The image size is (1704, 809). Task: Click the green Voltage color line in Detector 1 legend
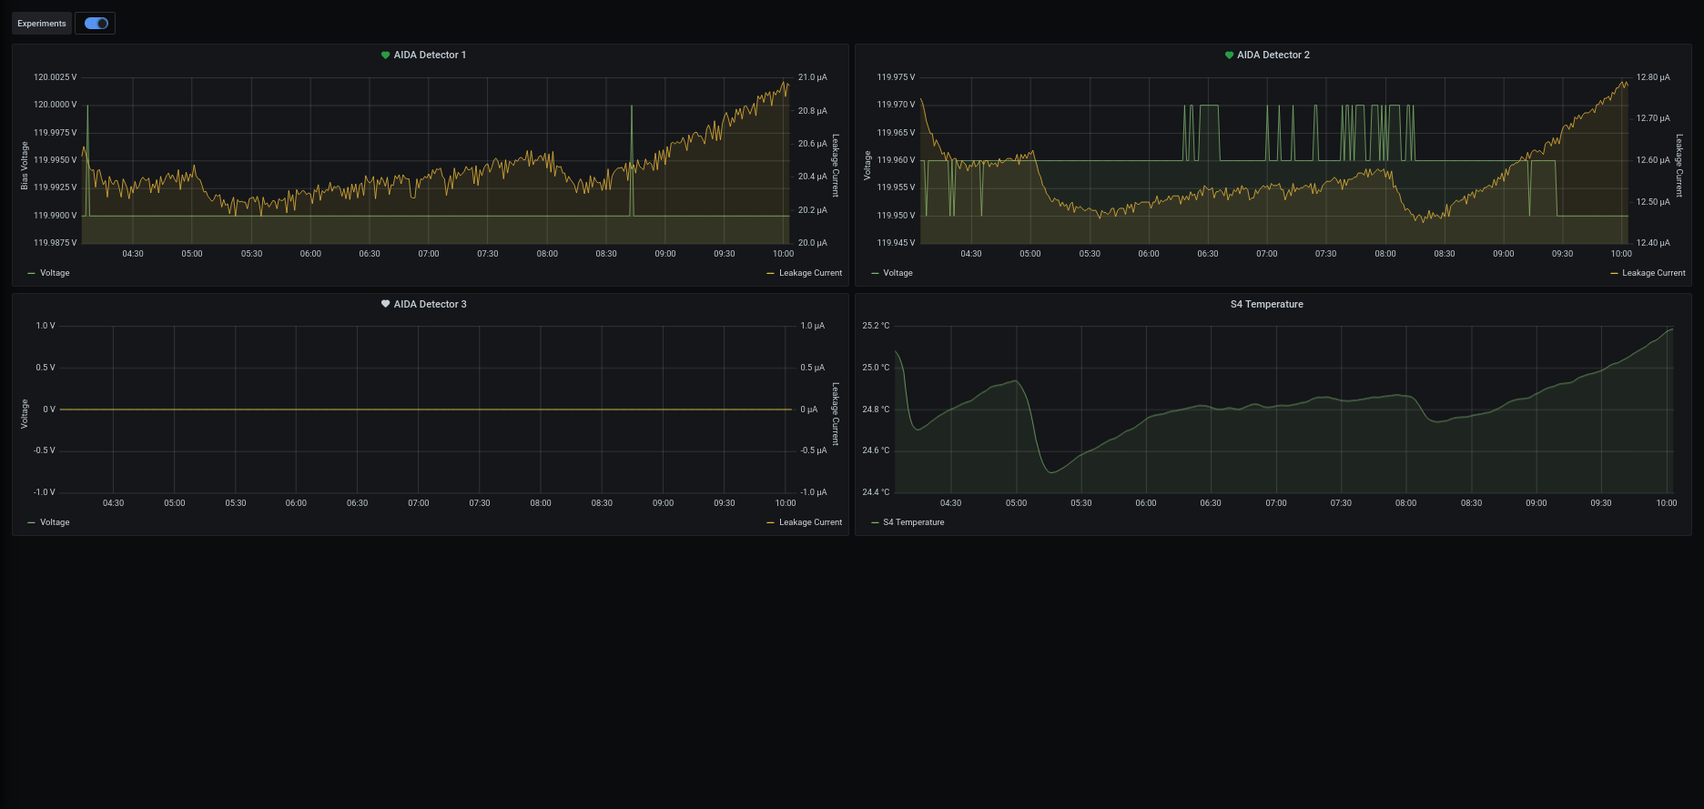tap(32, 273)
